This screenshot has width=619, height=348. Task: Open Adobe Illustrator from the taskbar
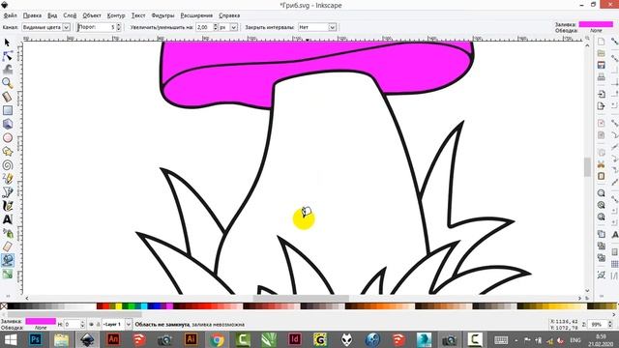point(192,339)
